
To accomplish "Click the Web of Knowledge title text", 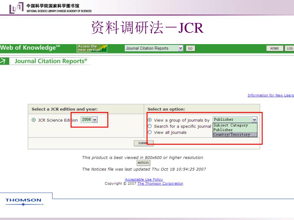I will 30,48.
